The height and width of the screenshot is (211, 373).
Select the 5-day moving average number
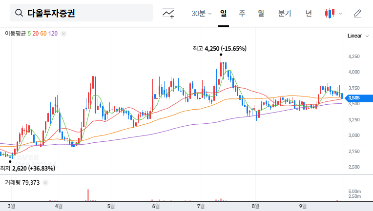(x=29, y=34)
